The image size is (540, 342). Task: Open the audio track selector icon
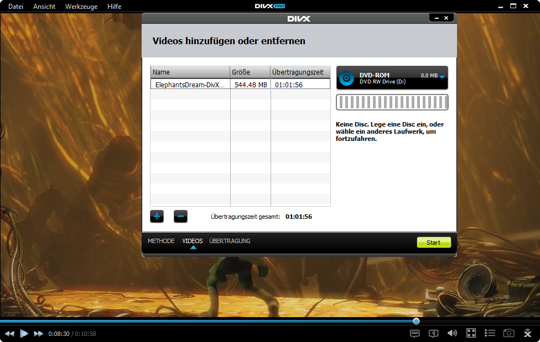[433, 333]
